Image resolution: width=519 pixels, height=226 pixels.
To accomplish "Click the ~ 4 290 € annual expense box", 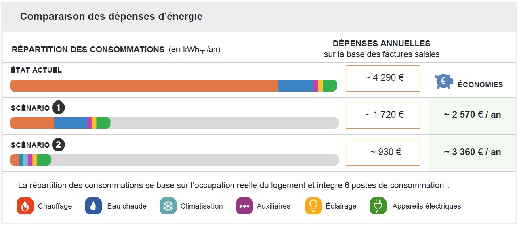I will click(383, 78).
